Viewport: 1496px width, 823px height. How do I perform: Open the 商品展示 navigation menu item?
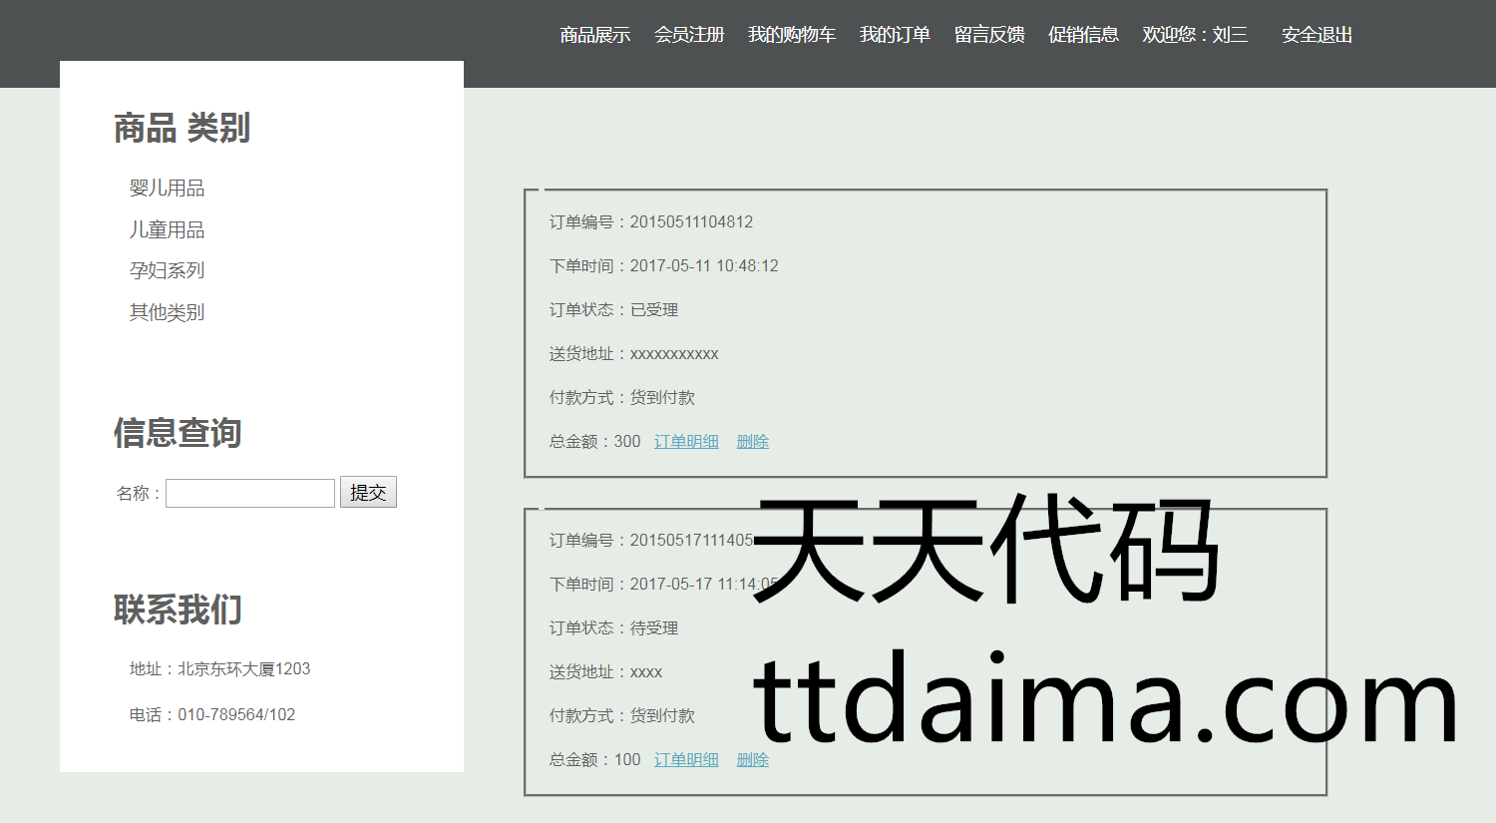[594, 35]
